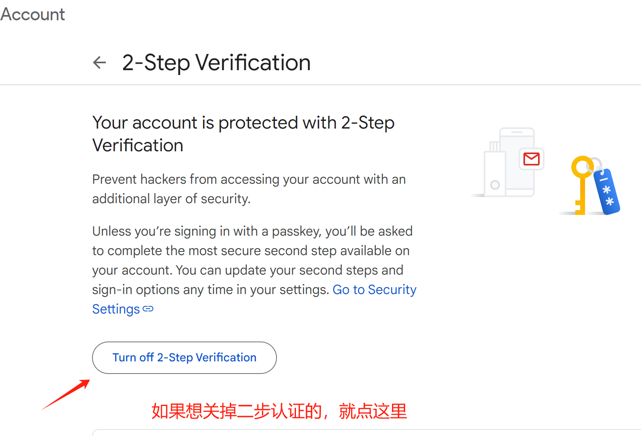Image resolution: width=641 pixels, height=436 pixels.
Task: Click the rounded card outline at bottom
Action: tap(367, 432)
